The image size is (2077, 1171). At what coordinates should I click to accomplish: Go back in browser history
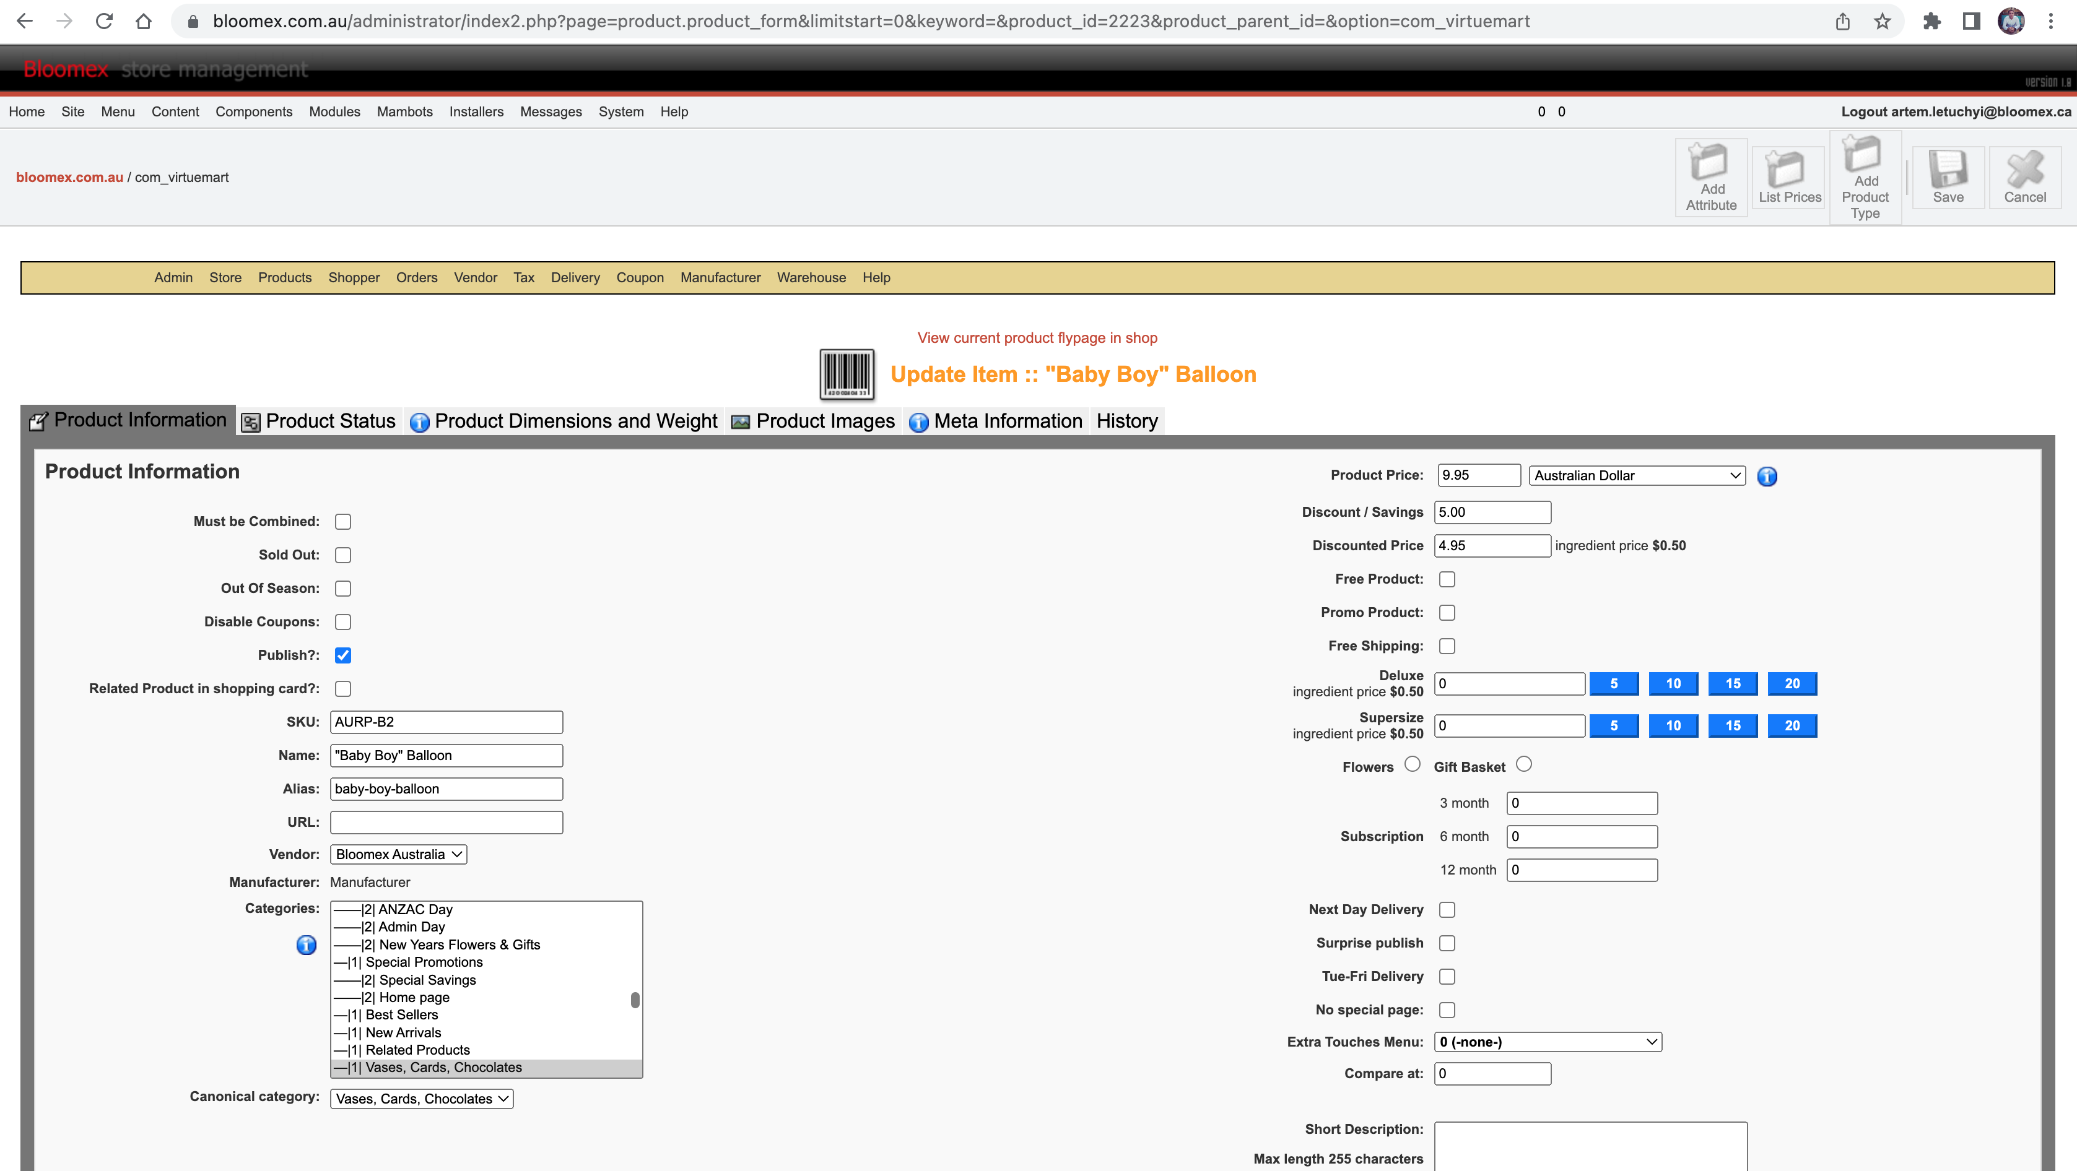(25, 21)
